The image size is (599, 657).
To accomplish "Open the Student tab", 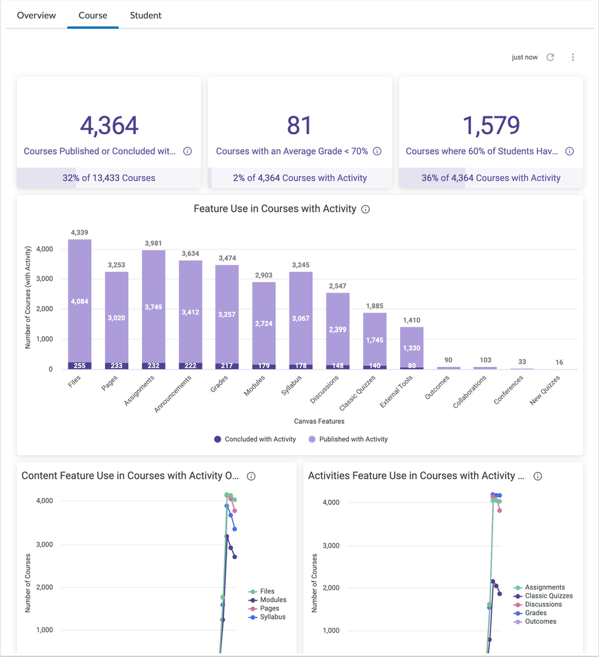I will pyautogui.click(x=145, y=16).
